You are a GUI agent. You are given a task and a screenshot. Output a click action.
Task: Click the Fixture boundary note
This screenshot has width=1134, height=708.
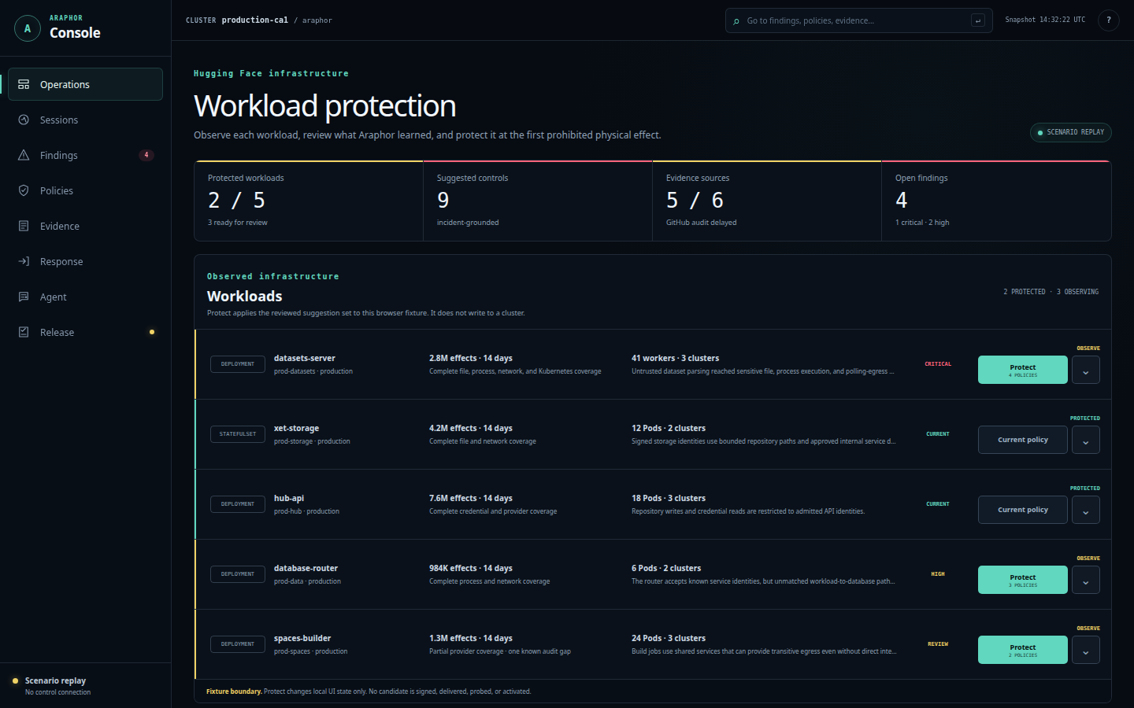click(x=369, y=691)
